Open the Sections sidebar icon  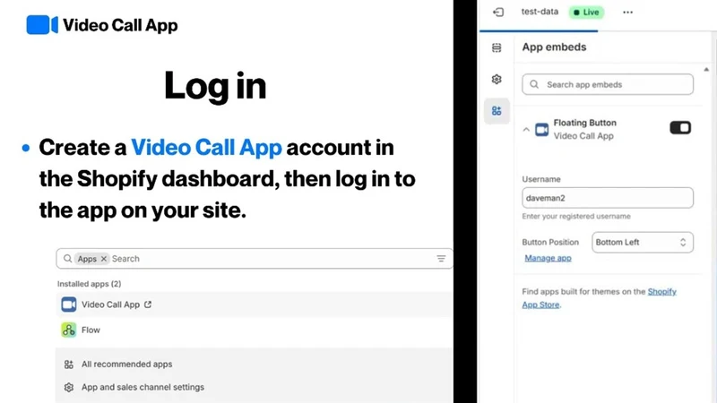pyautogui.click(x=497, y=47)
